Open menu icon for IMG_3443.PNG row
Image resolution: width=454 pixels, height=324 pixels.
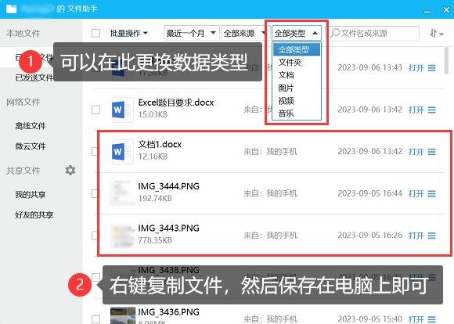[432, 236]
